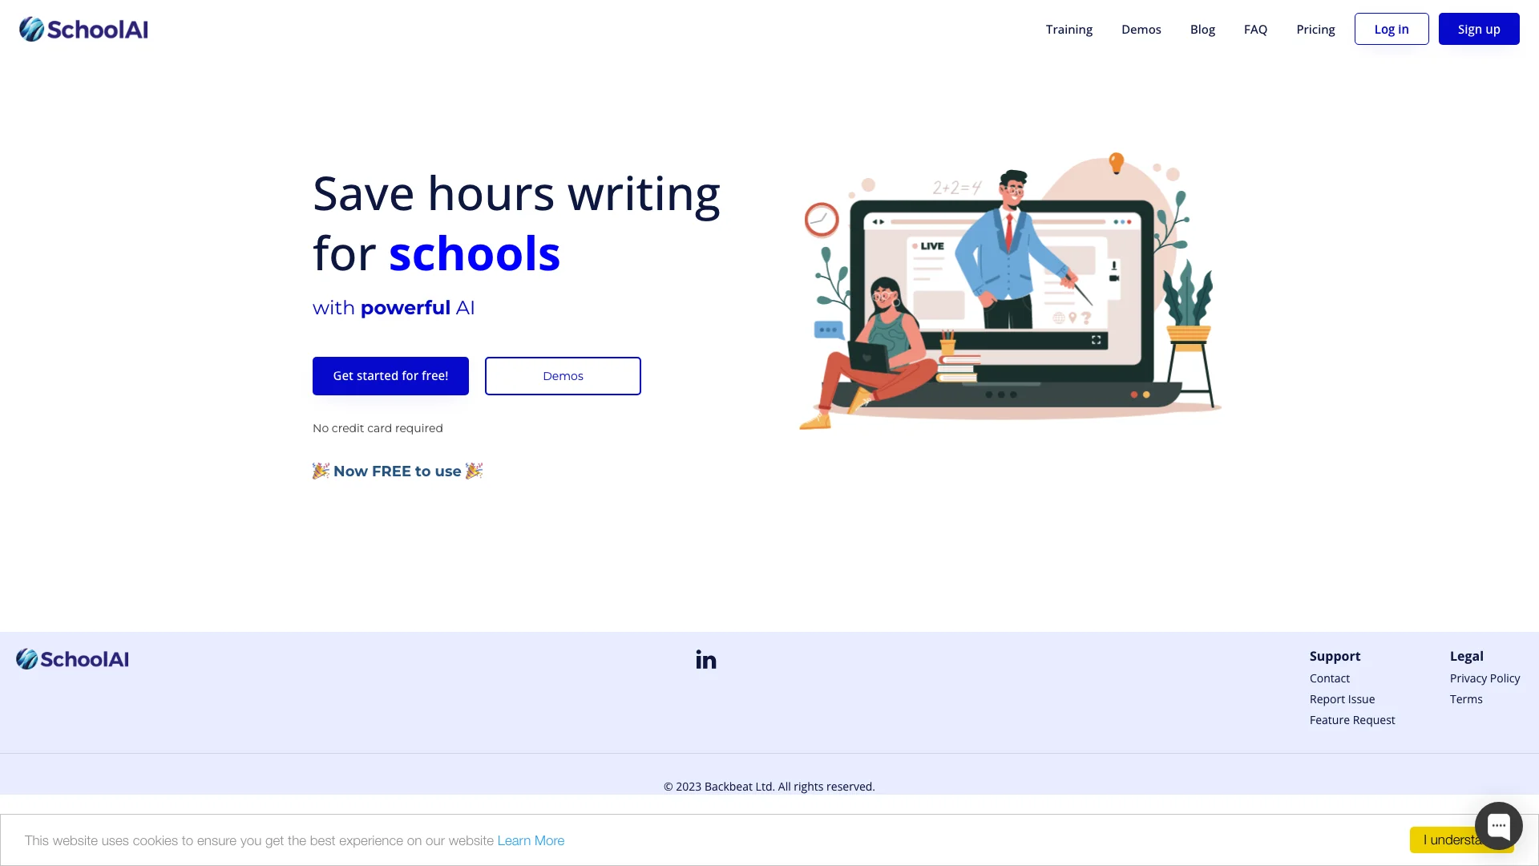Click the Demos button in hero section

pos(563,375)
